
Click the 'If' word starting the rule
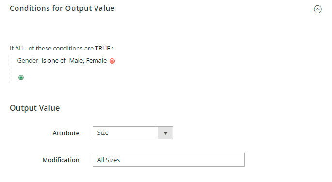[x=12, y=49]
